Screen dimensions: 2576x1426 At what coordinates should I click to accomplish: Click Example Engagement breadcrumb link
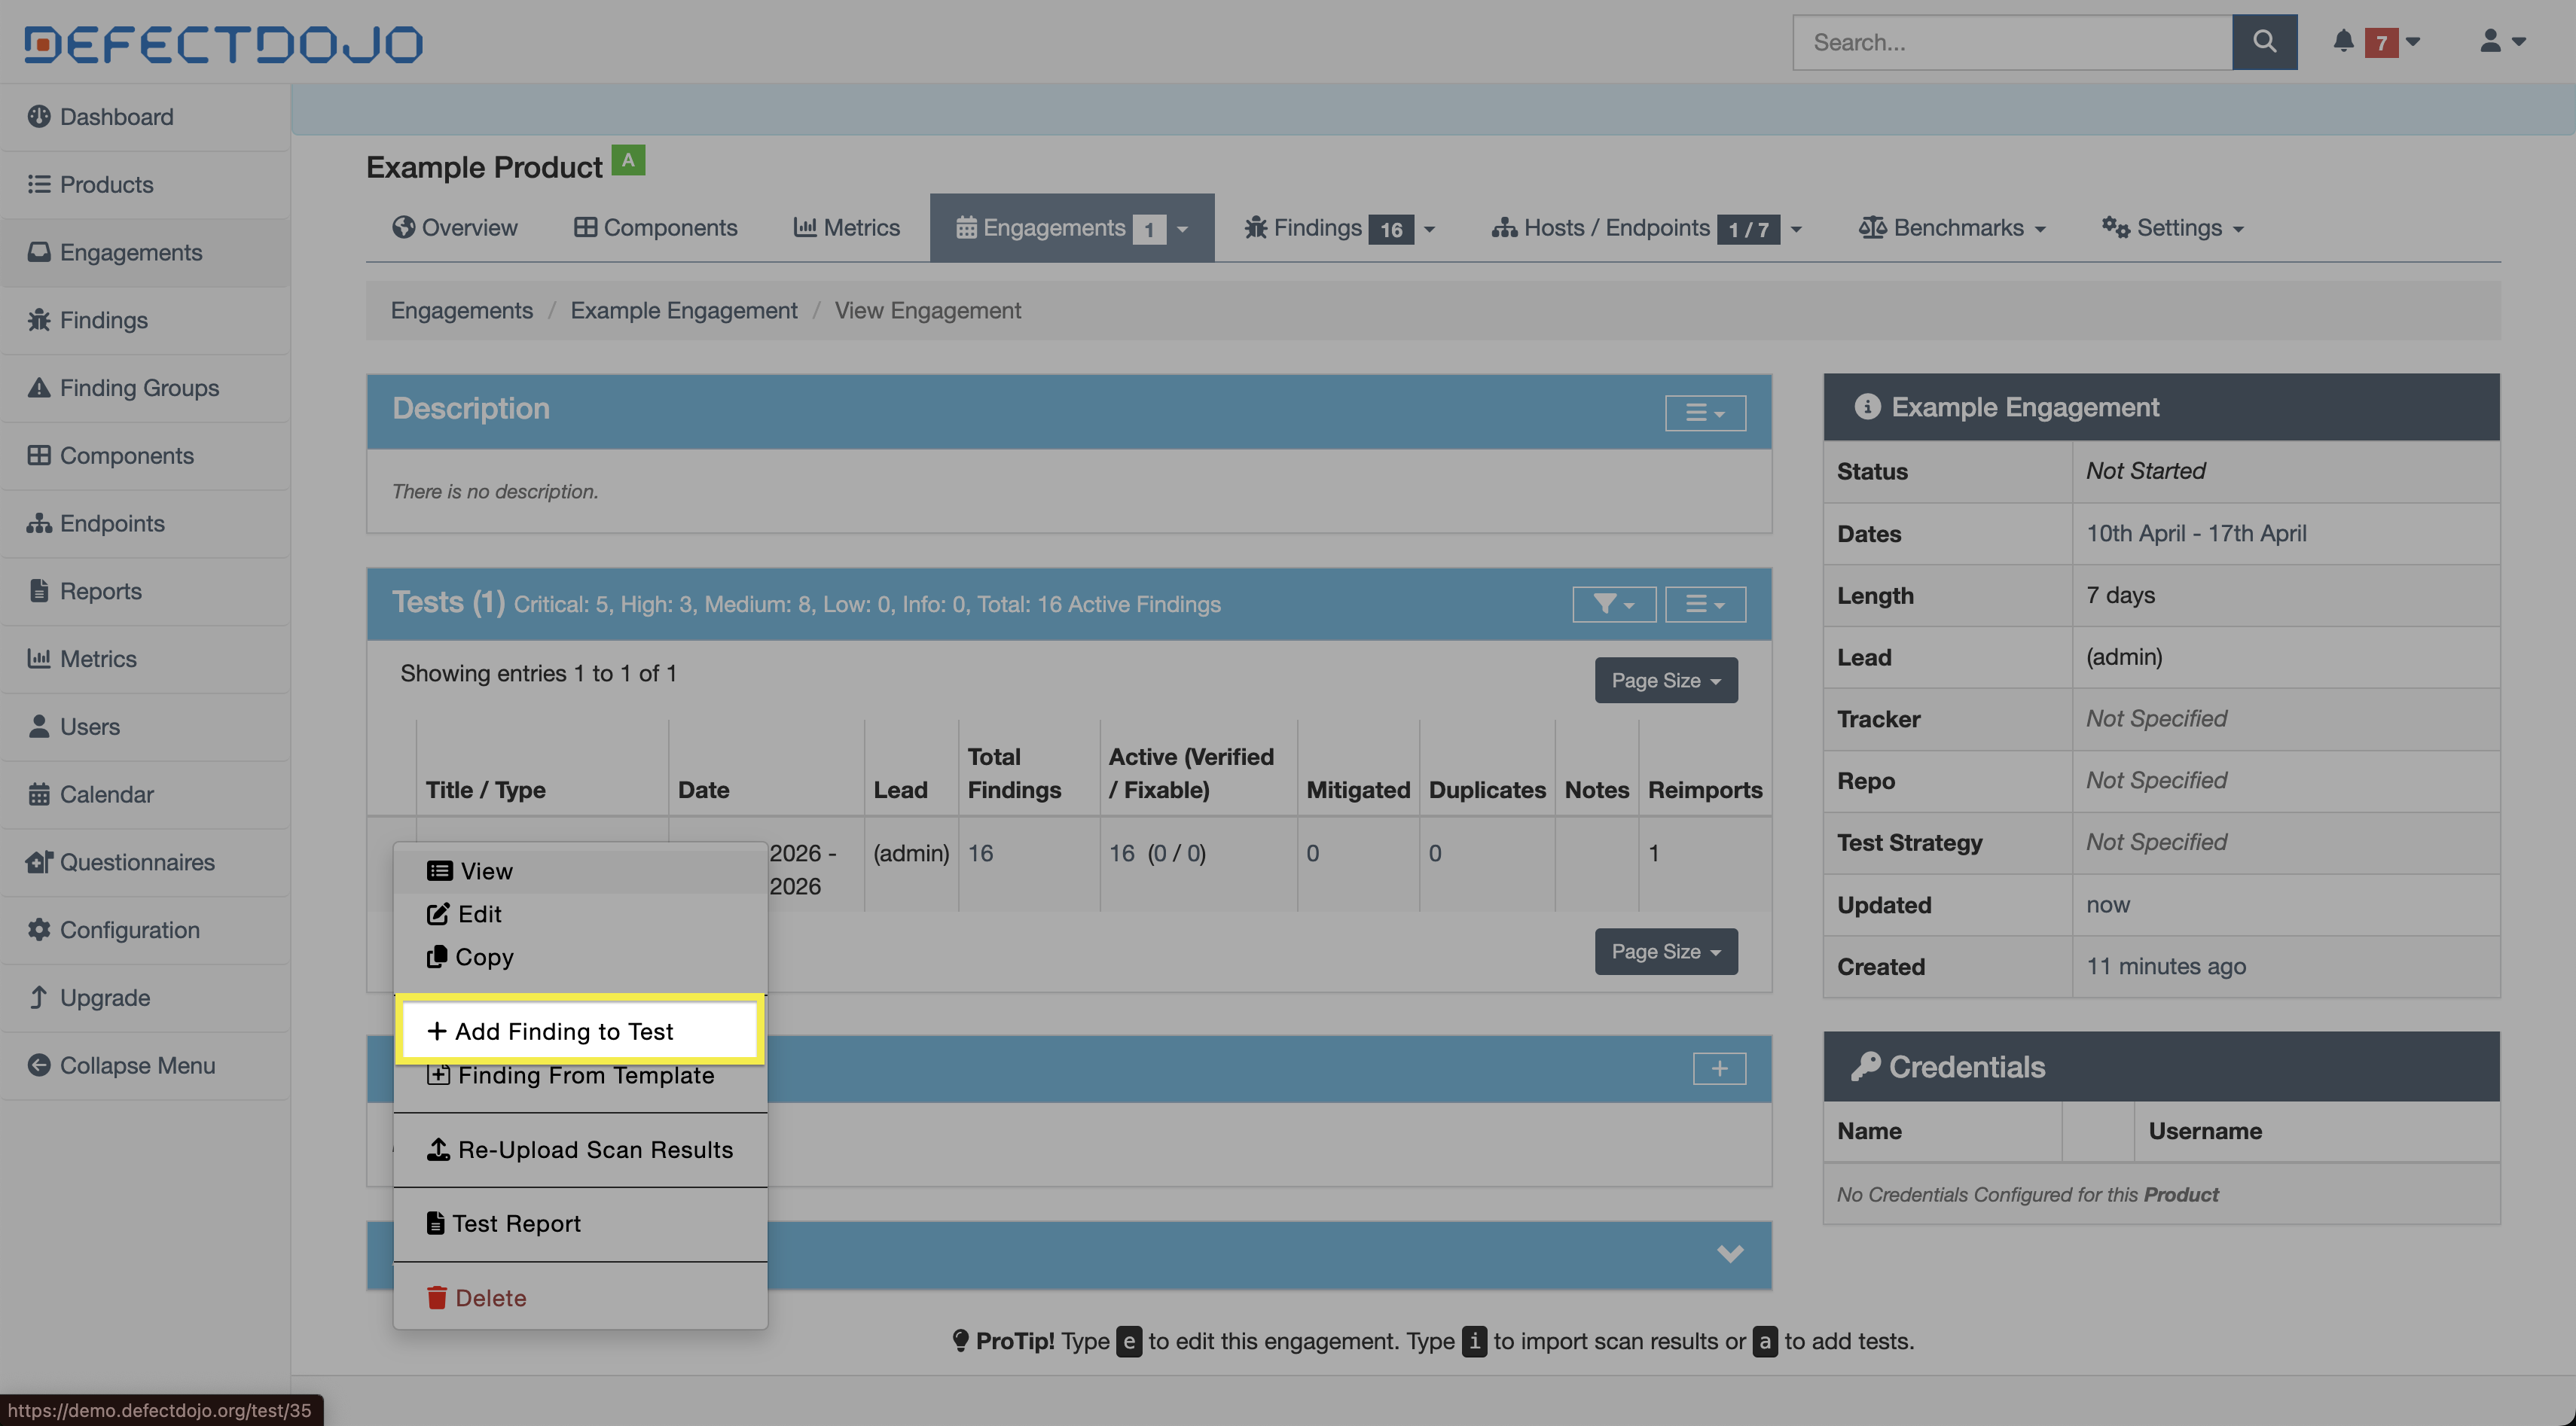[x=683, y=311]
